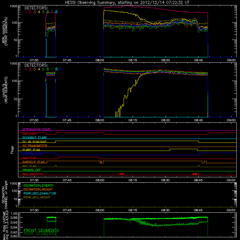This screenshot has width=240, height=240.
Task: Select the Flags axis title
Action: [12, 150]
